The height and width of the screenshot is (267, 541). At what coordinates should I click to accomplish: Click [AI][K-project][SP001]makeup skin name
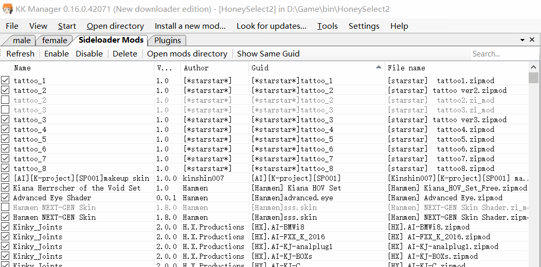(81, 178)
